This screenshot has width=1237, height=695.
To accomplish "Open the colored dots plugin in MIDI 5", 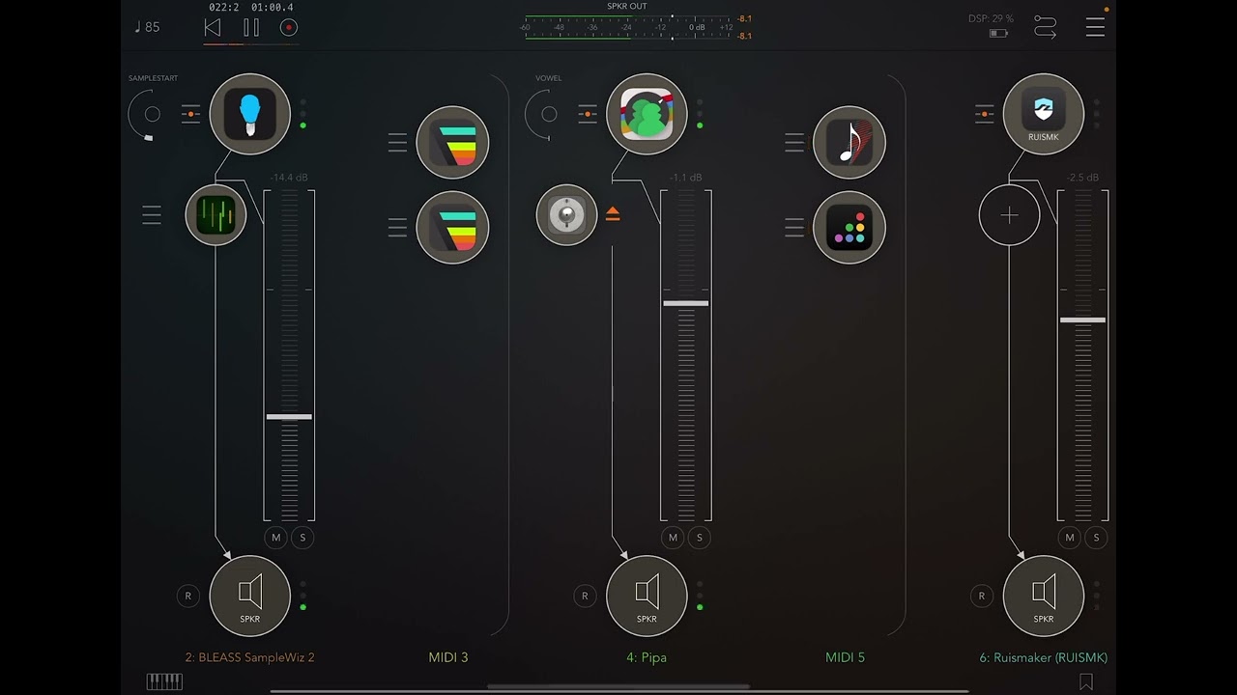I will coord(849,227).
